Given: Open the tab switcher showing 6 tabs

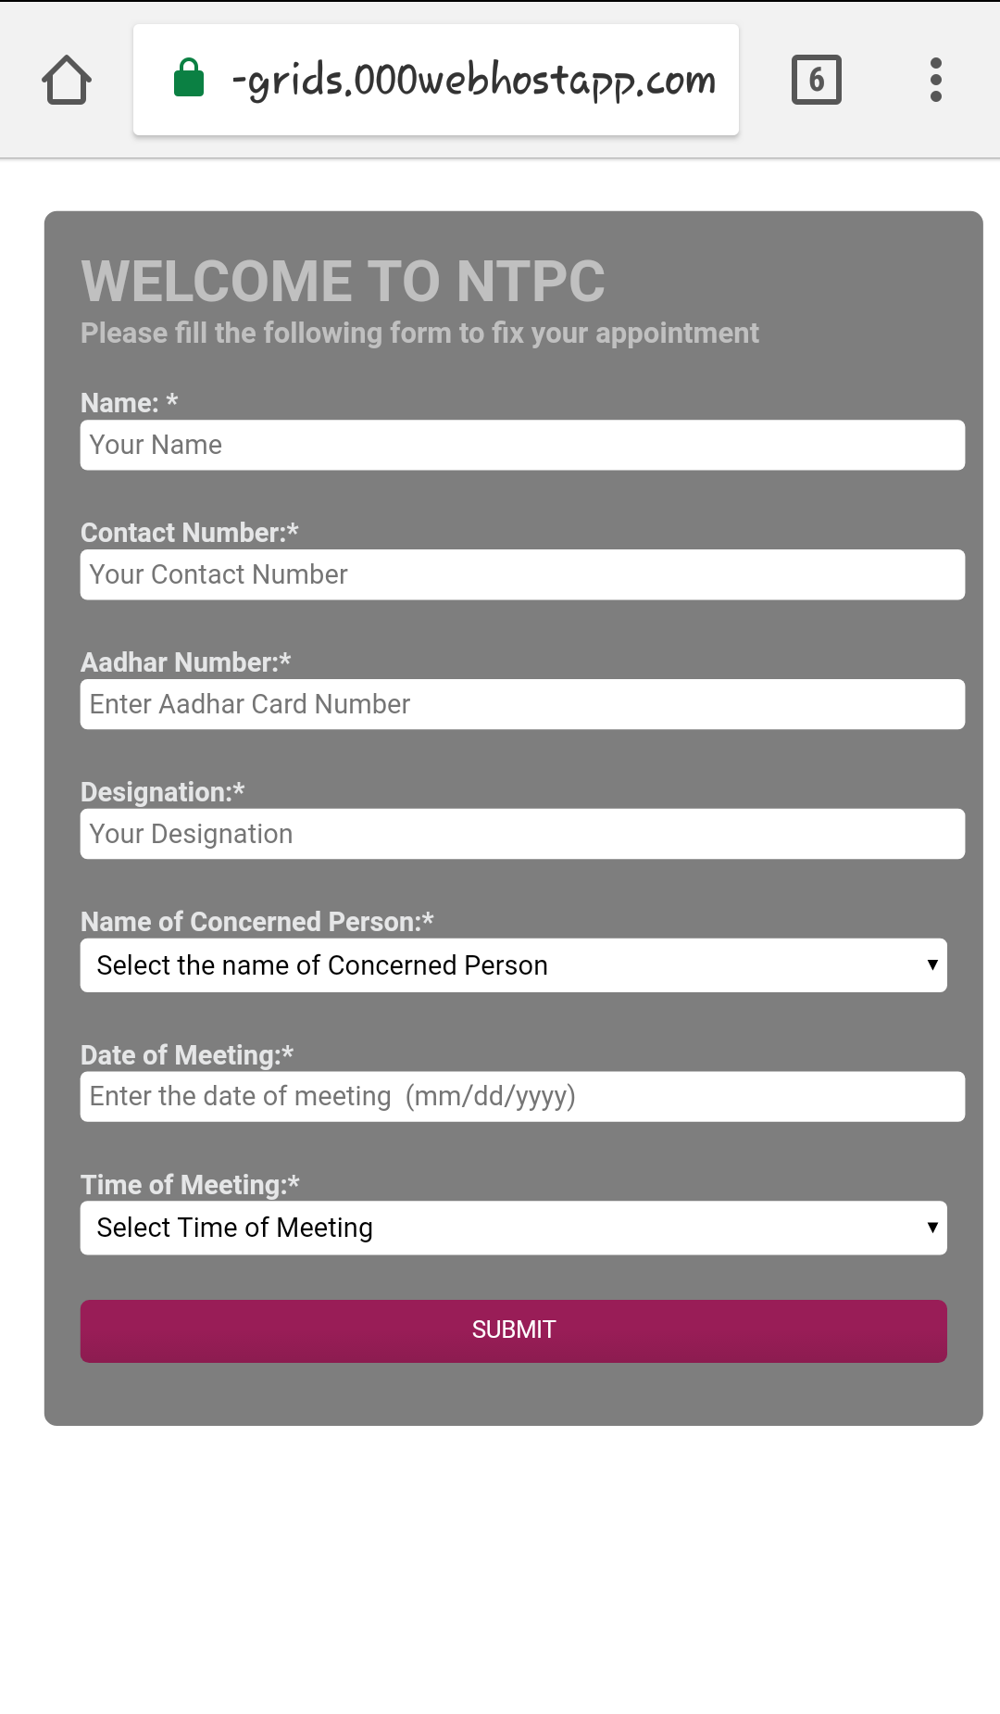Looking at the screenshot, I should click(817, 80).
